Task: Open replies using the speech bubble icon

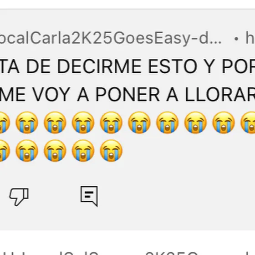Action: pos(89,196)
